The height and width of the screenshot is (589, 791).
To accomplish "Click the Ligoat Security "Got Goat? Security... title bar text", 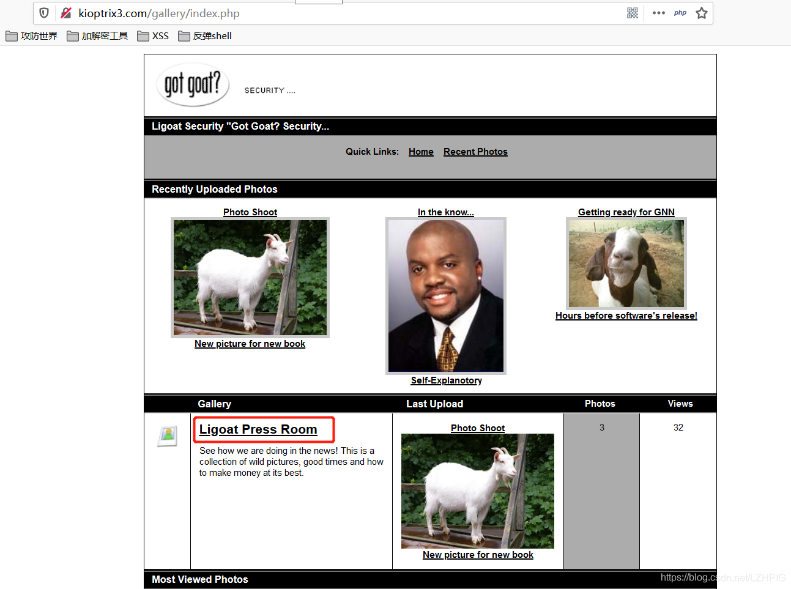I will [x=240, y=127].
